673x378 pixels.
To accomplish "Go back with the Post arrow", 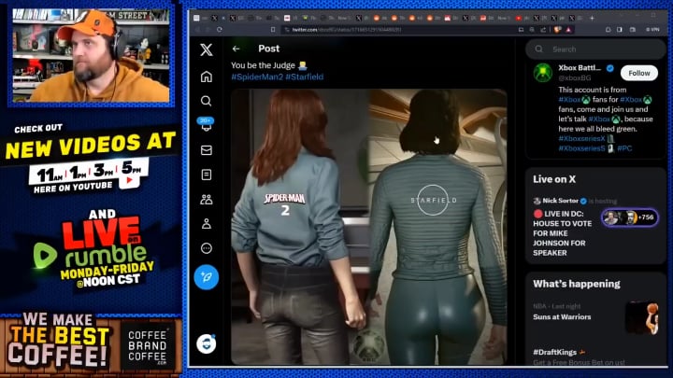I will pos(236,49).
